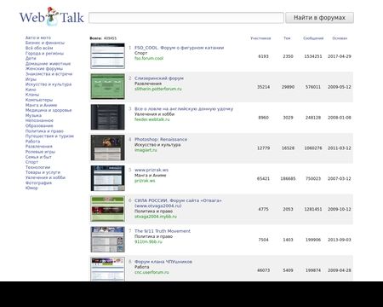
Task: Open the 'Образование' category
Action: [39, 125]
